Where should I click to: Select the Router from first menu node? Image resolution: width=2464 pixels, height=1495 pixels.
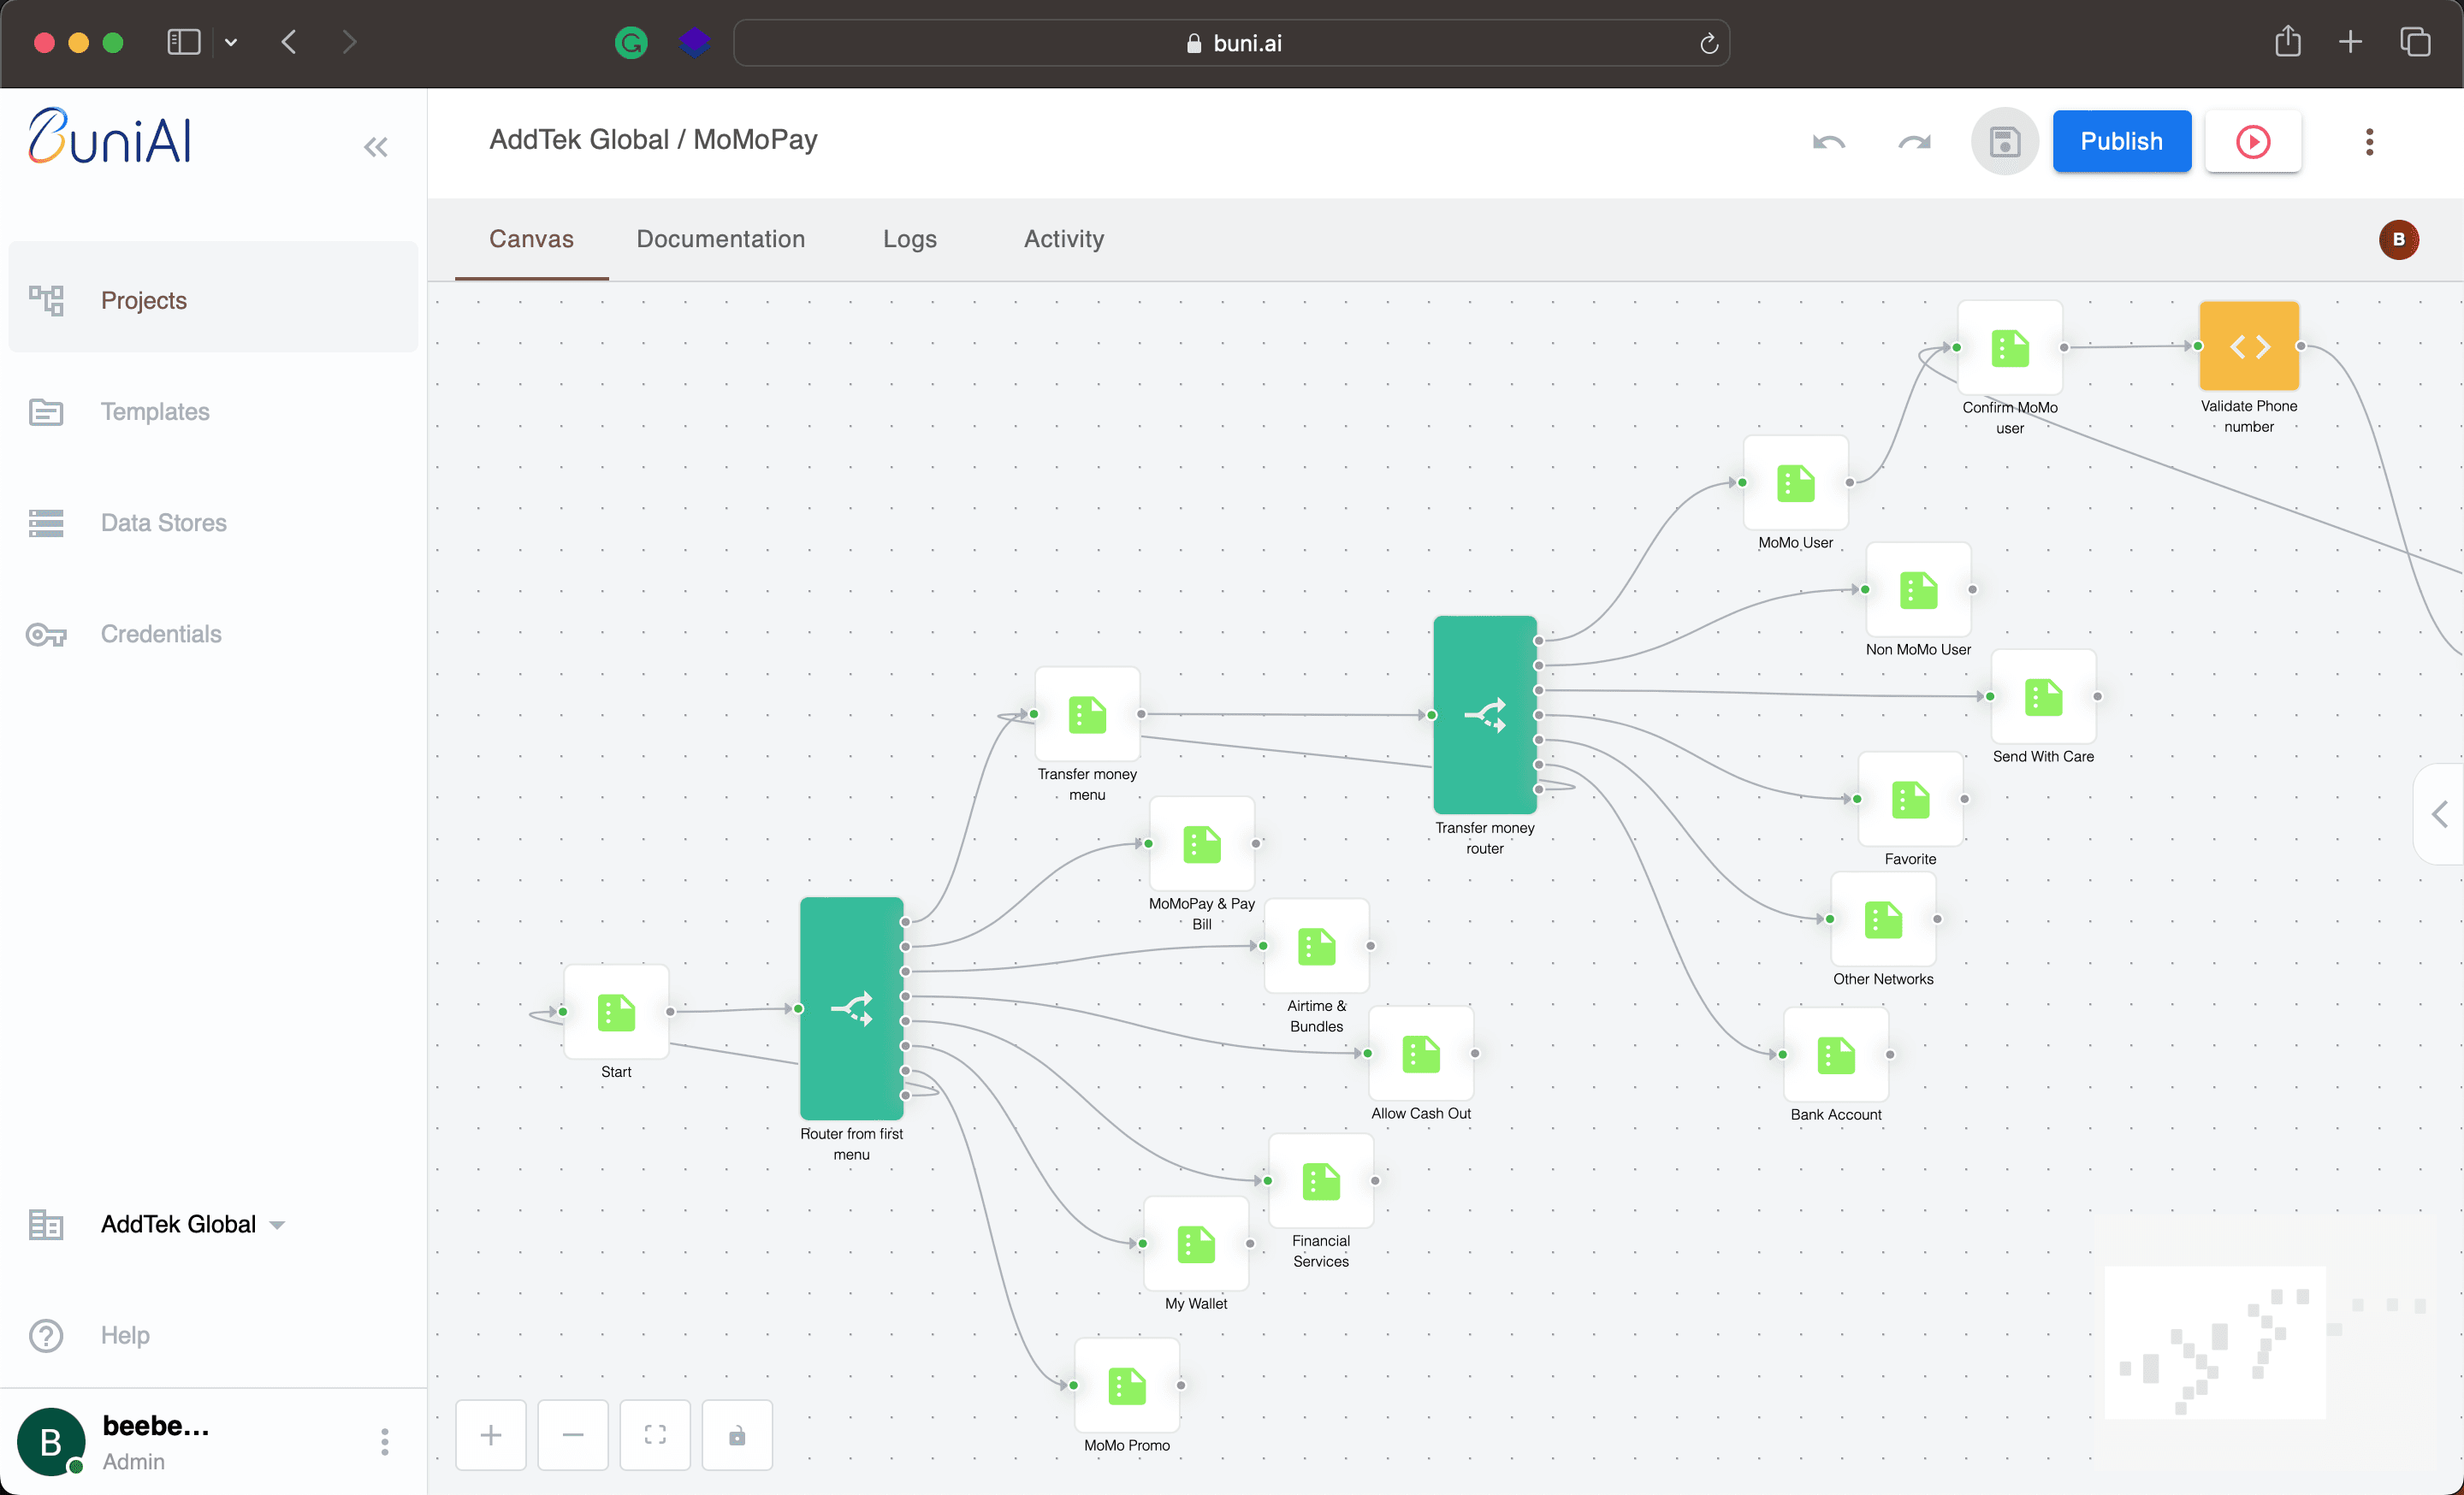pyautogui.click(x=852, y=1008)
